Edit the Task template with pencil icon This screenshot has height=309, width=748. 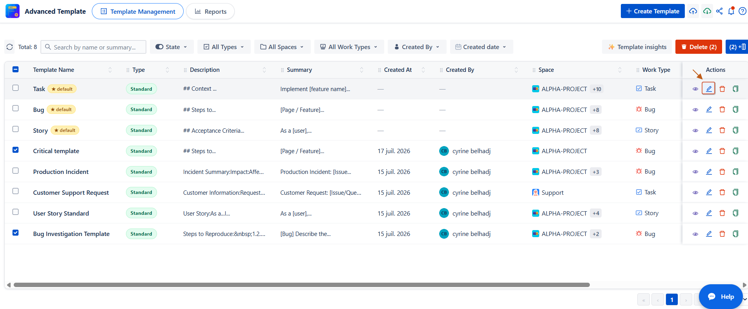pos(709,89)
